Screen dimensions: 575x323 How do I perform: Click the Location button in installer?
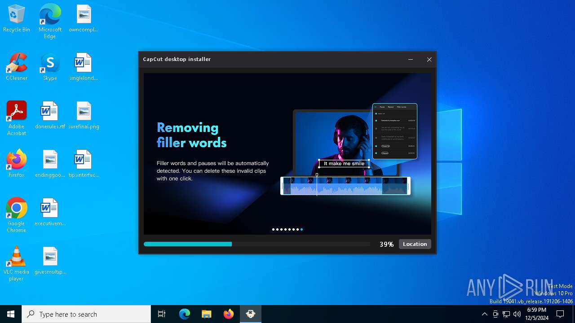415,244
